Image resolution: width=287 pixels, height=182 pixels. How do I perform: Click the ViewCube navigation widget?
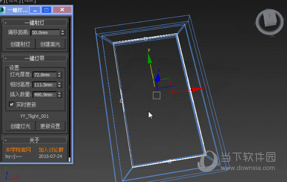pyautogui.click(x=270, y=22)
